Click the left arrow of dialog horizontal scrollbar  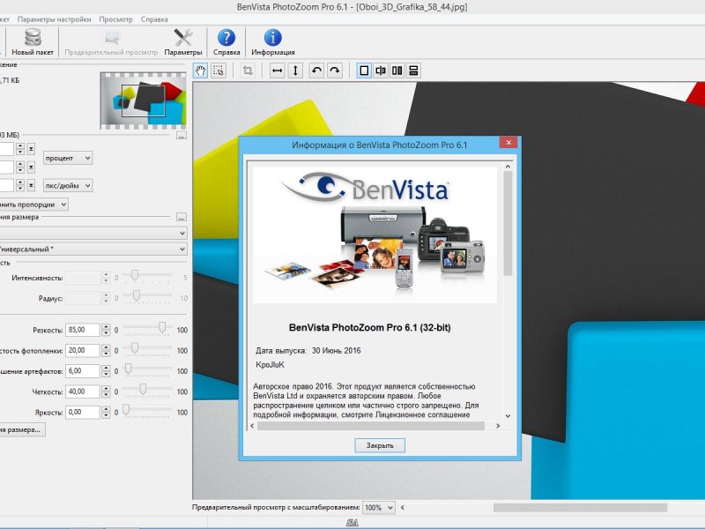click(252, 426)
